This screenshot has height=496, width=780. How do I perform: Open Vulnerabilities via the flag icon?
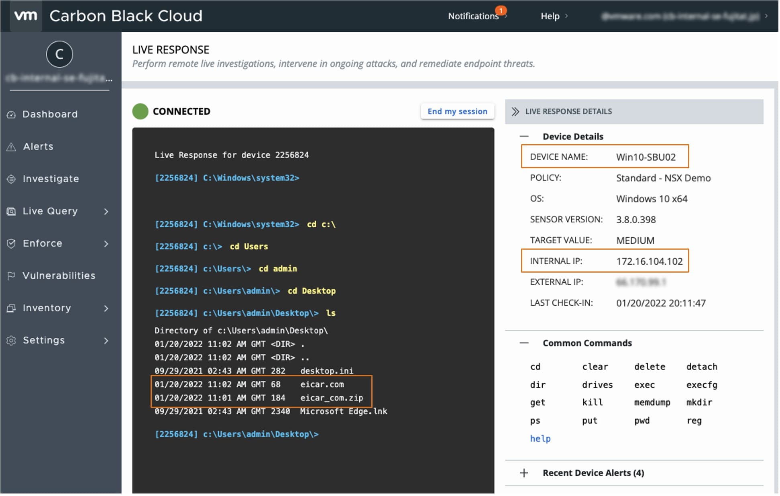(11, 276)
